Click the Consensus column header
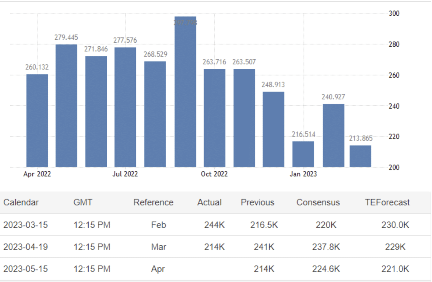432x282 pixels. click(318, 202)
